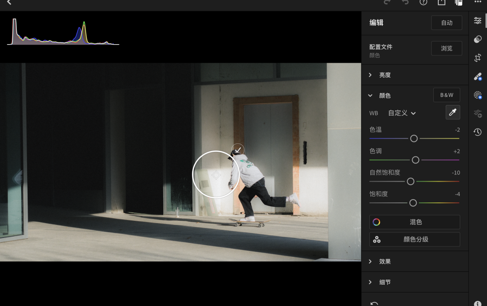Select the Healing bandage tool
The width and height of the screenshot is (487, 306).
478,77
